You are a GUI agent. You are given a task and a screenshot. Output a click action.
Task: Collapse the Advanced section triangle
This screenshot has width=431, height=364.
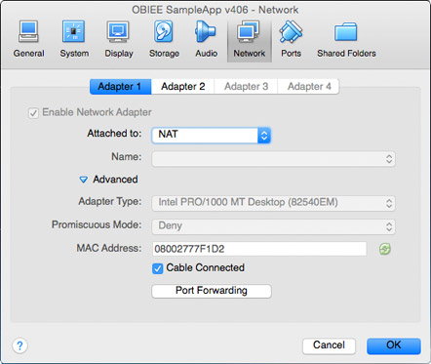[84, 180]
